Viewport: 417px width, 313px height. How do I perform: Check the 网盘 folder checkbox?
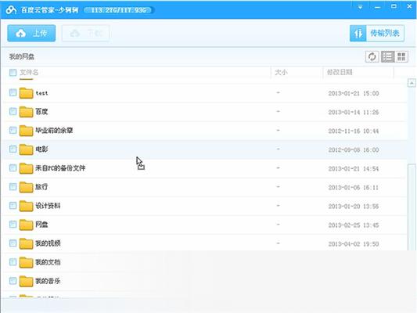click(13, 224)
